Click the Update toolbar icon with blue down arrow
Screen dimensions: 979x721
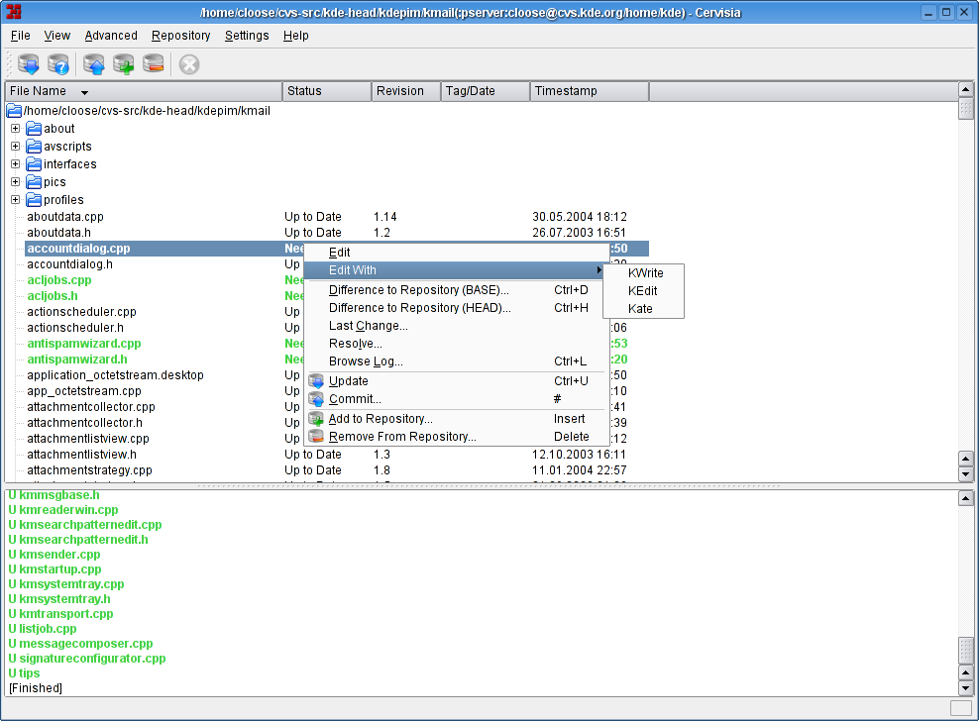click(29, 64)
